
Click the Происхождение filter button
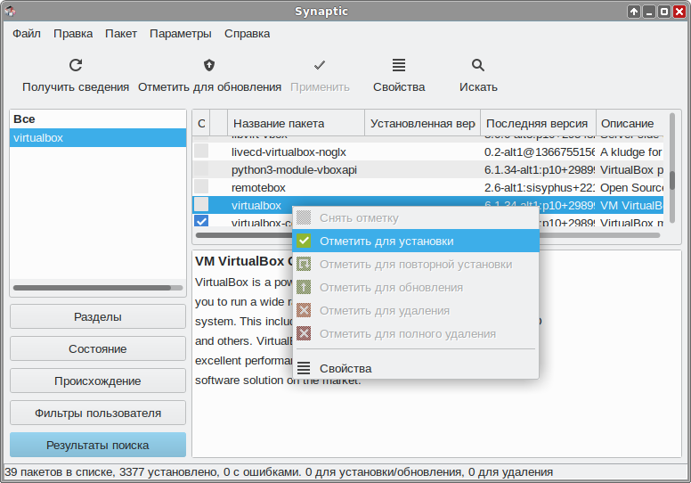point(98,381)
